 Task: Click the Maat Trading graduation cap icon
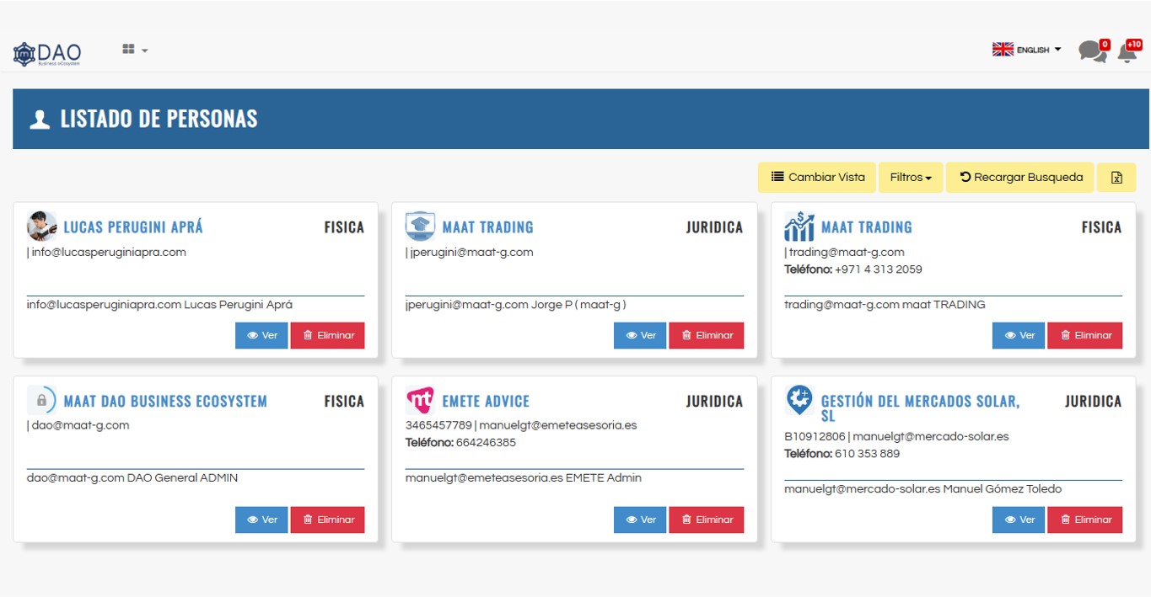420,227
